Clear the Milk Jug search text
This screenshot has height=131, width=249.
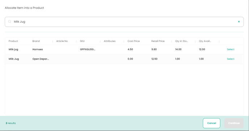click(239, 22)
